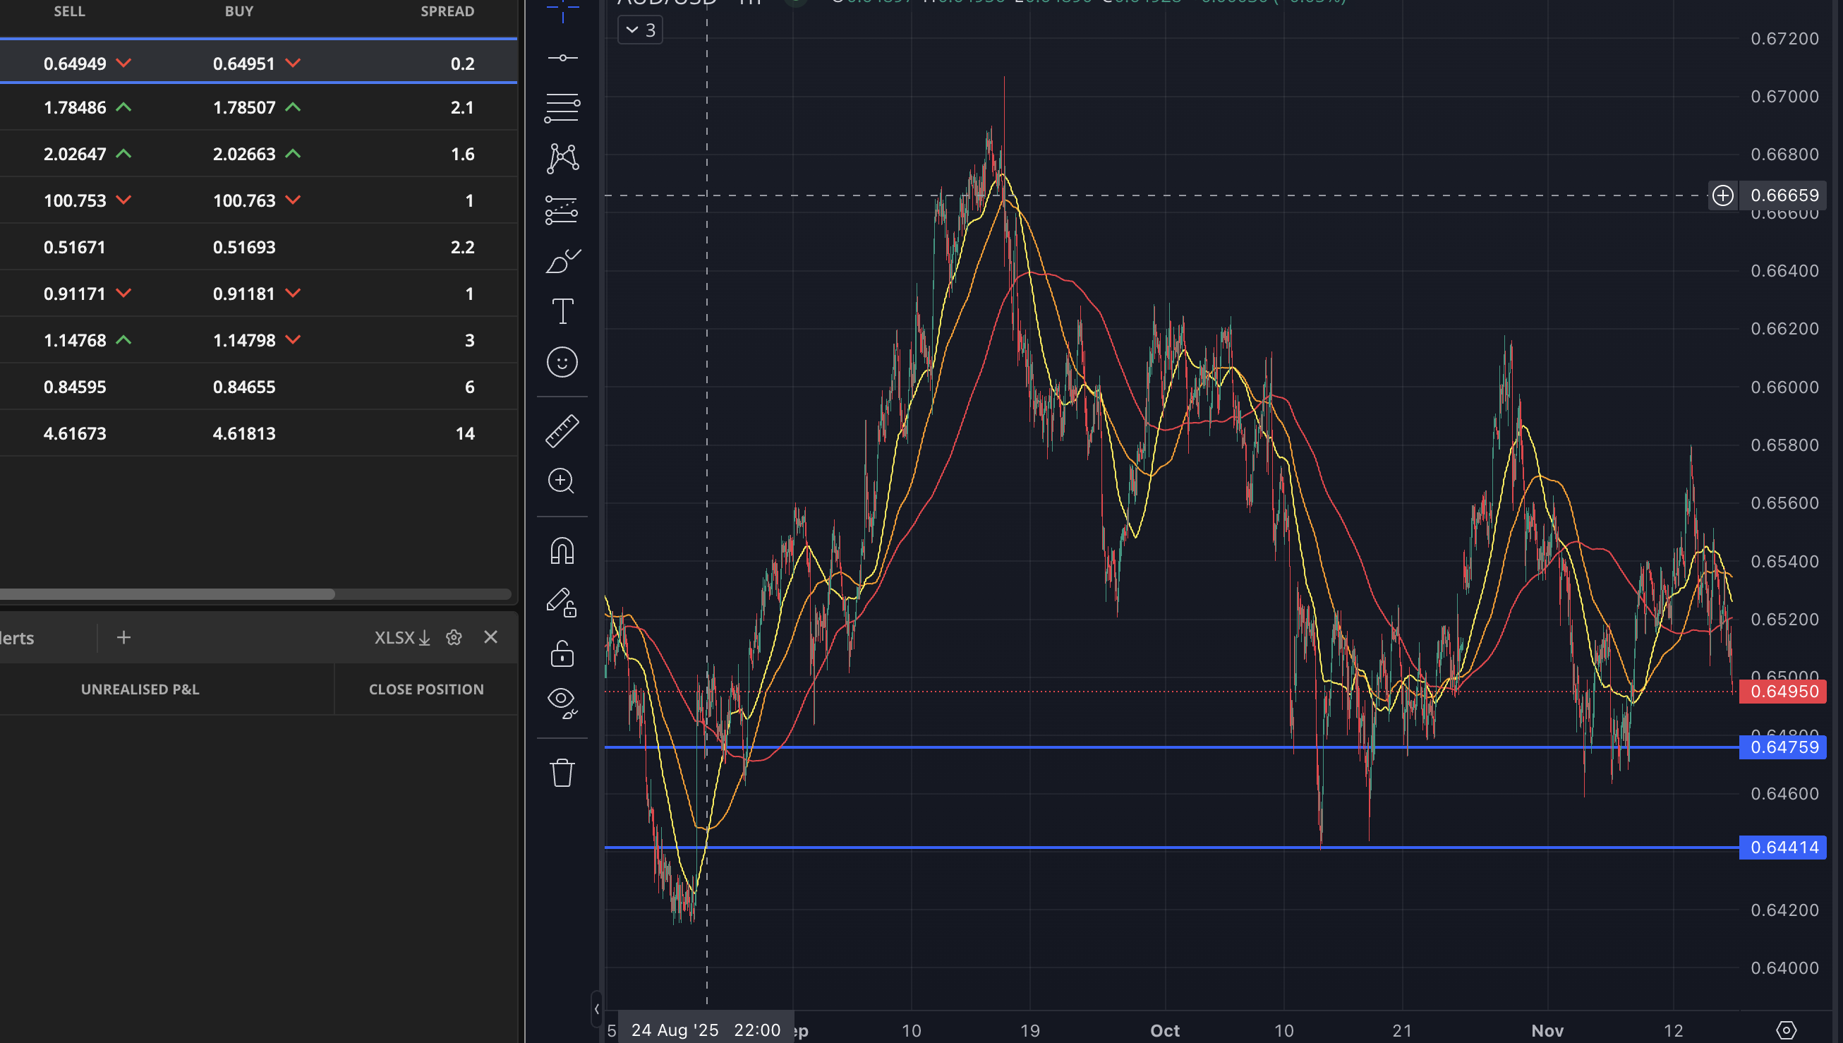Delete drawings with the trash icon
This screenshot has width=1843, height=1043.
click(562, 773)
